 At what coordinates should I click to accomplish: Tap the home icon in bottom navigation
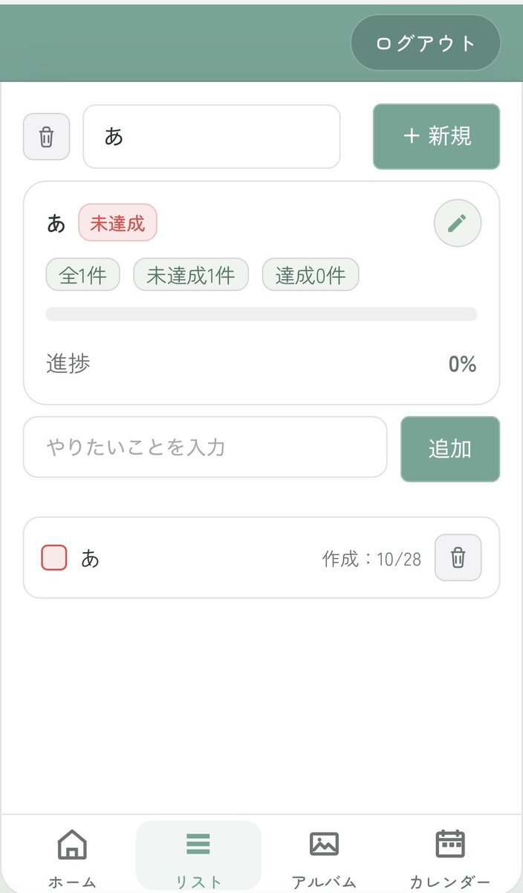pyautogui.click(x=72, y=845)
